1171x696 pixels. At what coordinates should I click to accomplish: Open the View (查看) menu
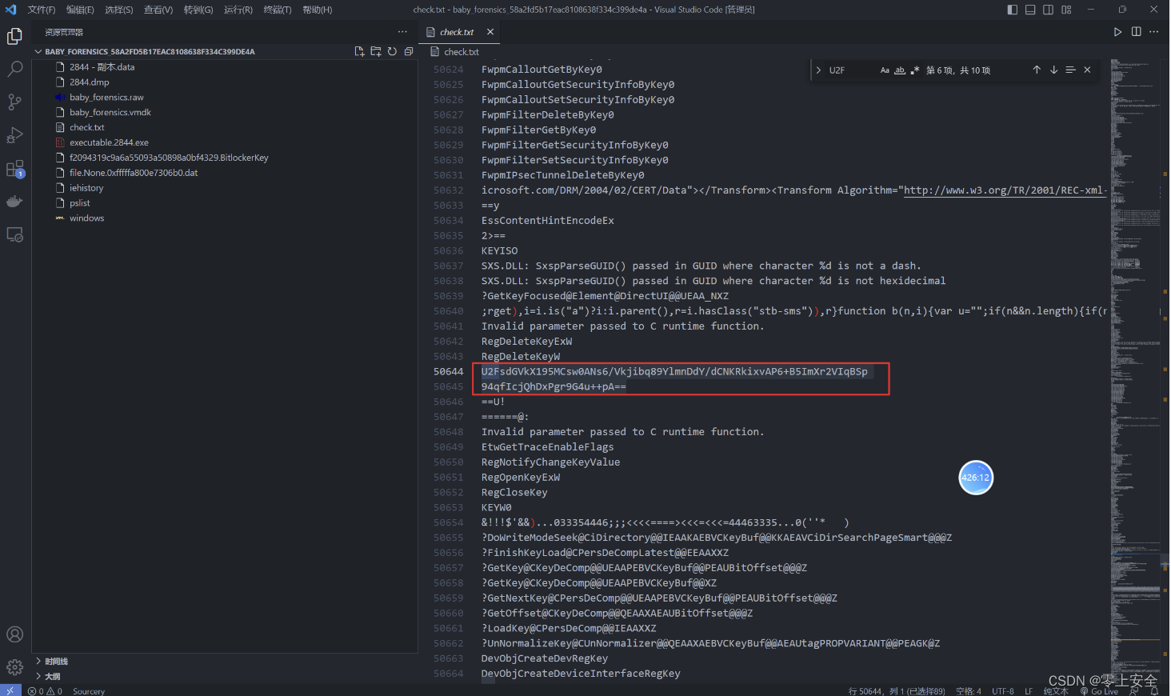coord(158,10)
